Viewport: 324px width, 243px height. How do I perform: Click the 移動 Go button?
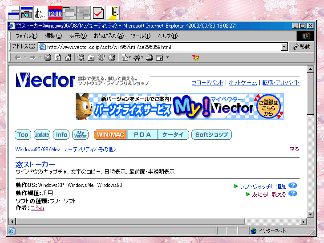click(x=302, y=47)
